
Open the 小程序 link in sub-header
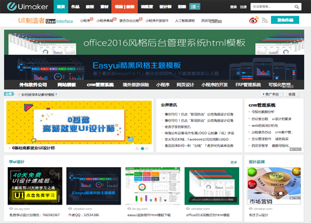(x=85, y=21)
